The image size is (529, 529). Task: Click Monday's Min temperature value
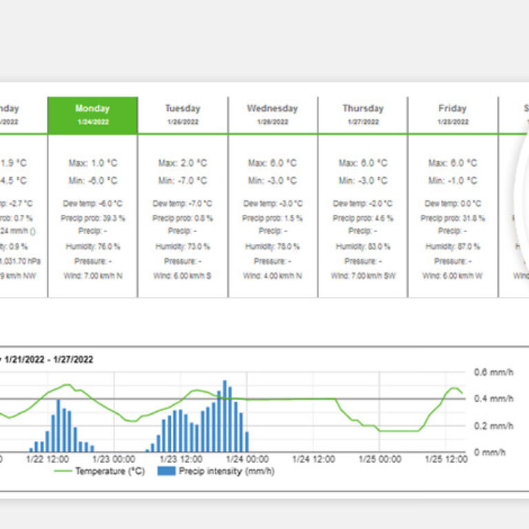tap(93, 181)
